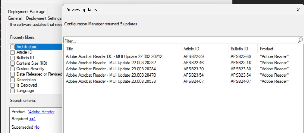Check the Bulletin ID property filter
Screen dimensions: 304x133
tap(12, 58)
